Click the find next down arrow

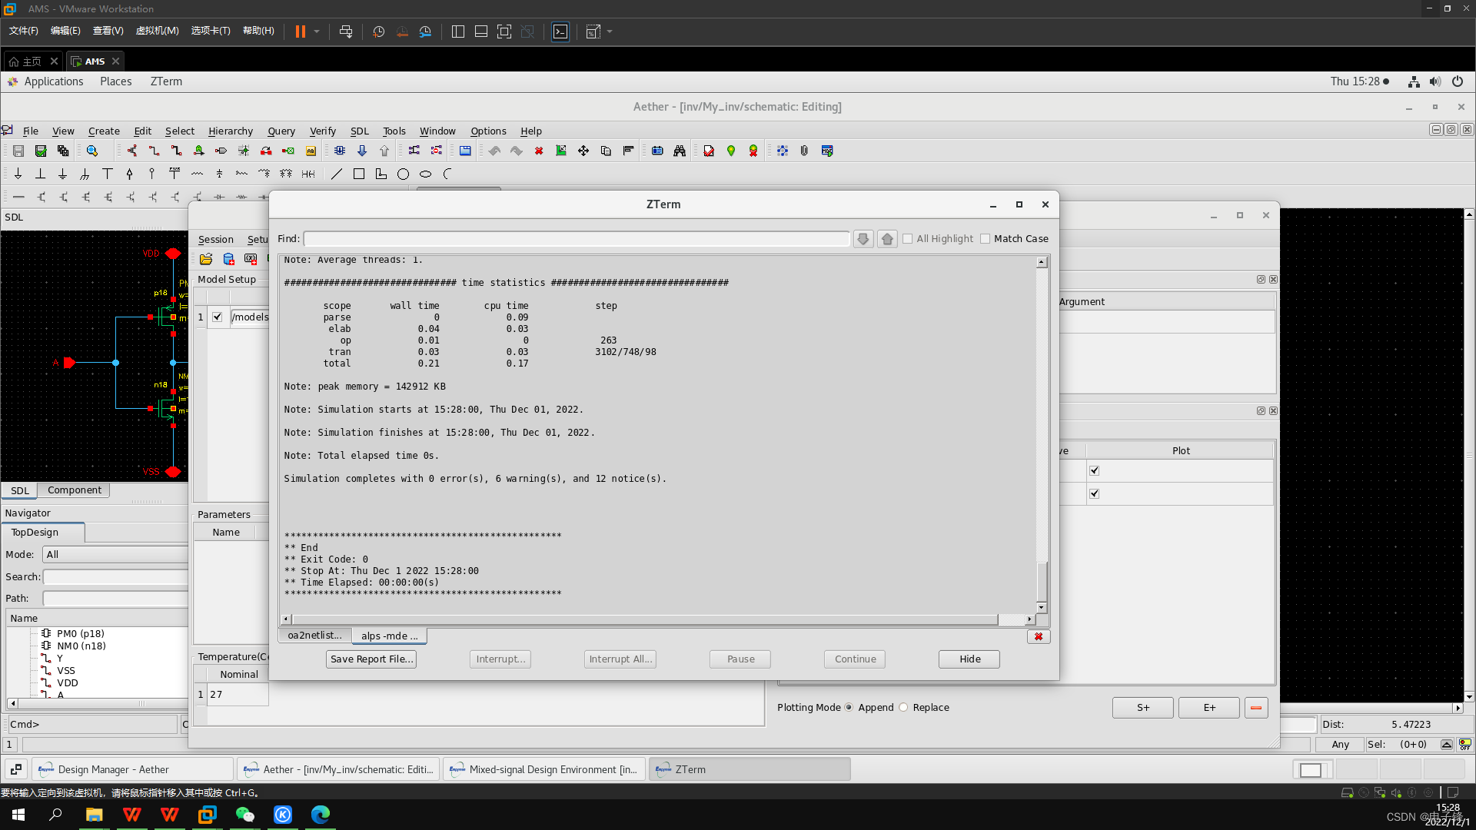863,238
